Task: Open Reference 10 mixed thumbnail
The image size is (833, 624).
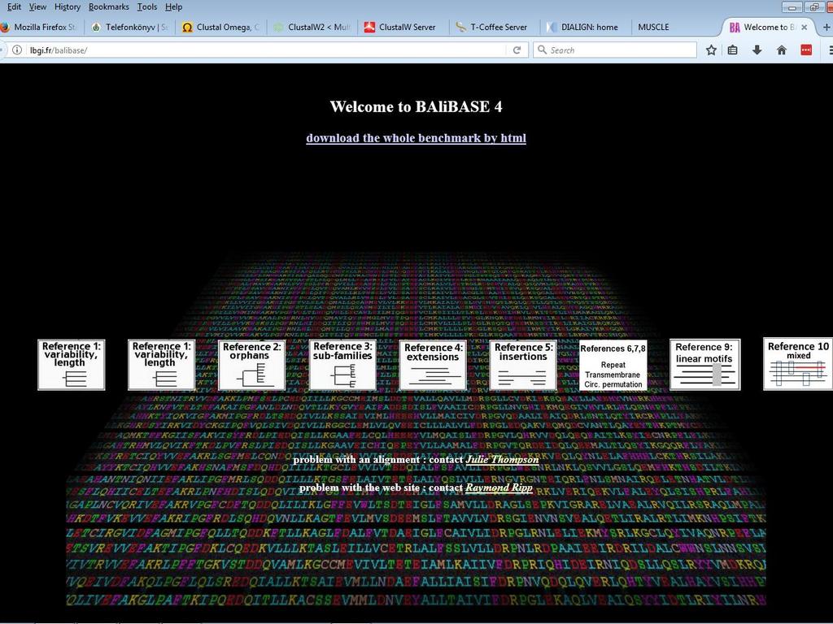Action: tap(798, 364)
